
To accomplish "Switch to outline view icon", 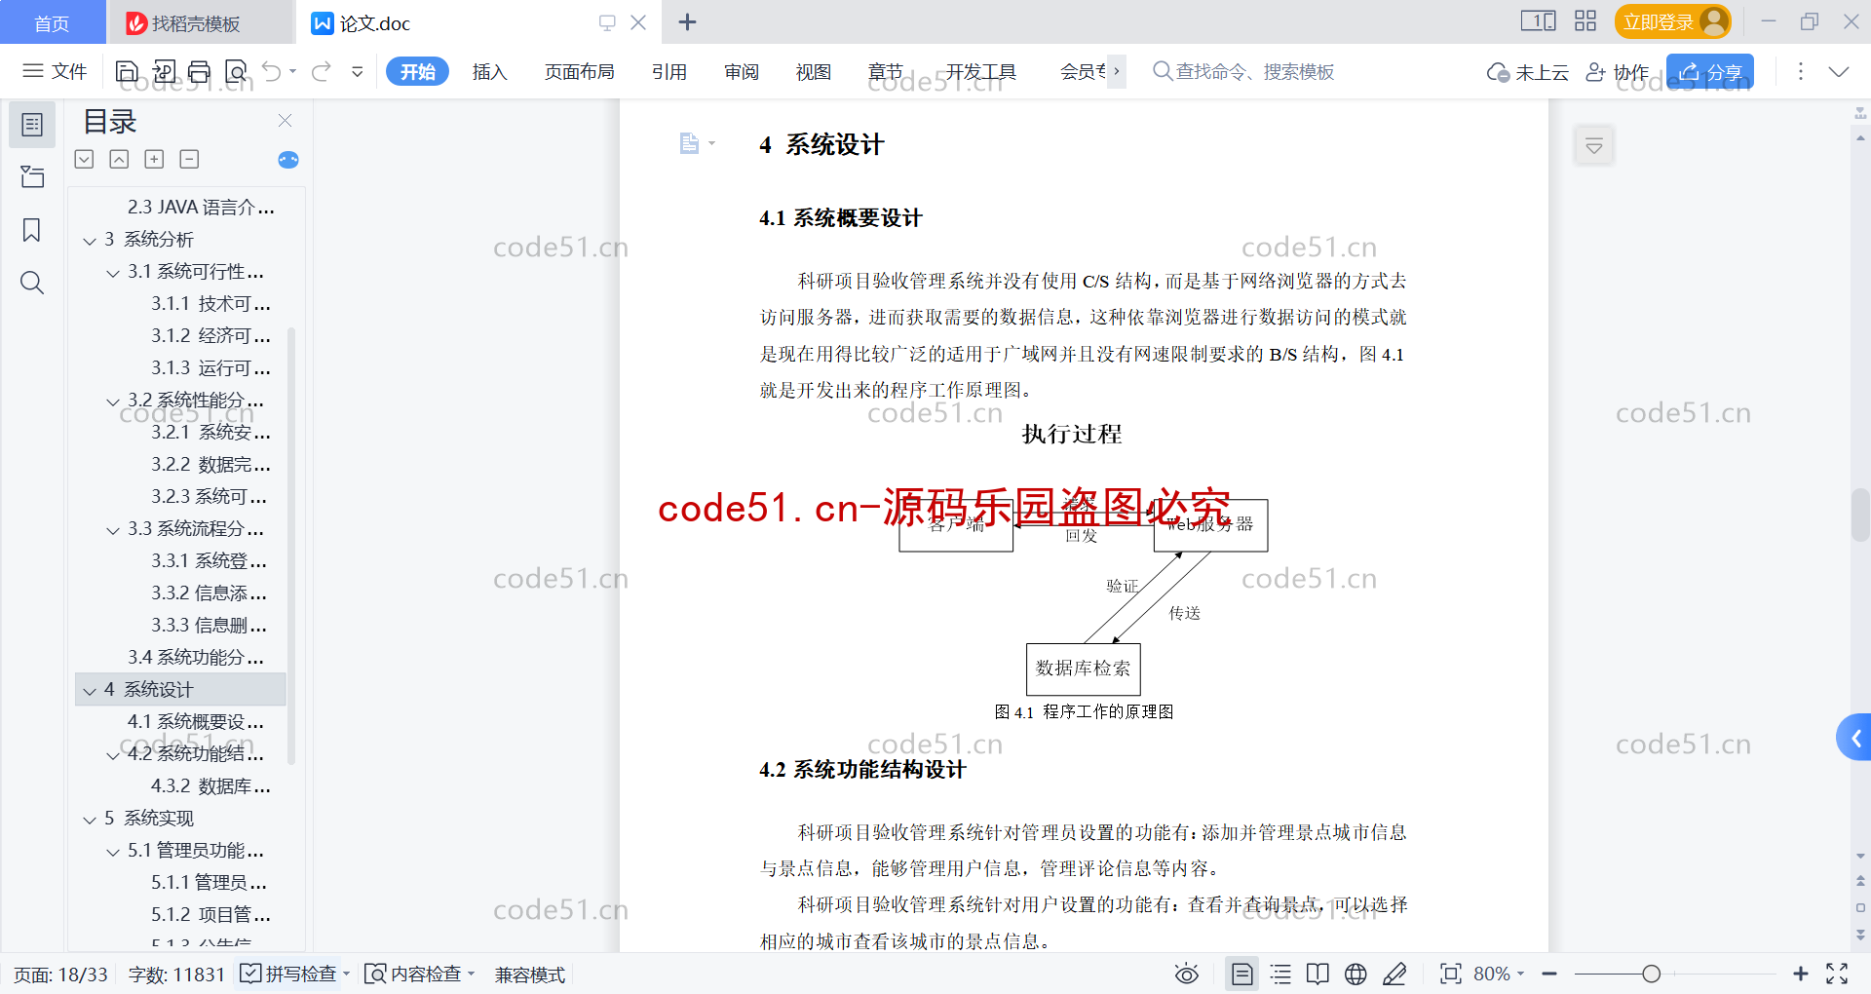I will [x=1280, y=974].
